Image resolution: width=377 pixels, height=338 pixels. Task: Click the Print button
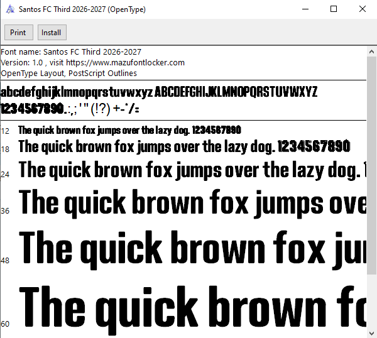[19, 33]
